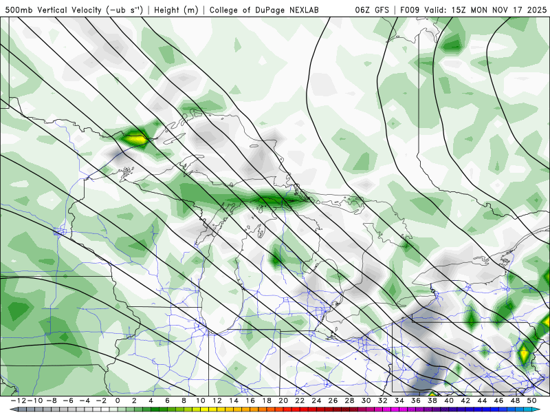Click 'Valid: 15Z MON NOV 17 2025' text

click(x=485, y=10)
